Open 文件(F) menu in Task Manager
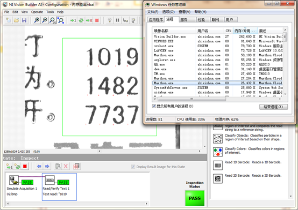The height and width of the screenshot is (210, 298). pyautogui.click(x=153, y=12)
